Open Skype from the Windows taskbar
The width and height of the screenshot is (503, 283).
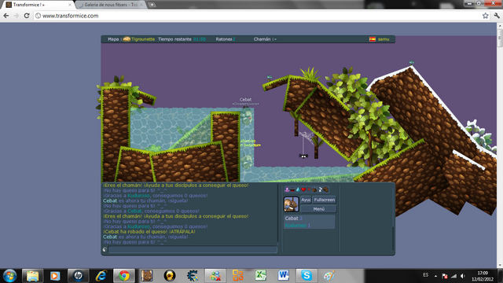(307, 275)
